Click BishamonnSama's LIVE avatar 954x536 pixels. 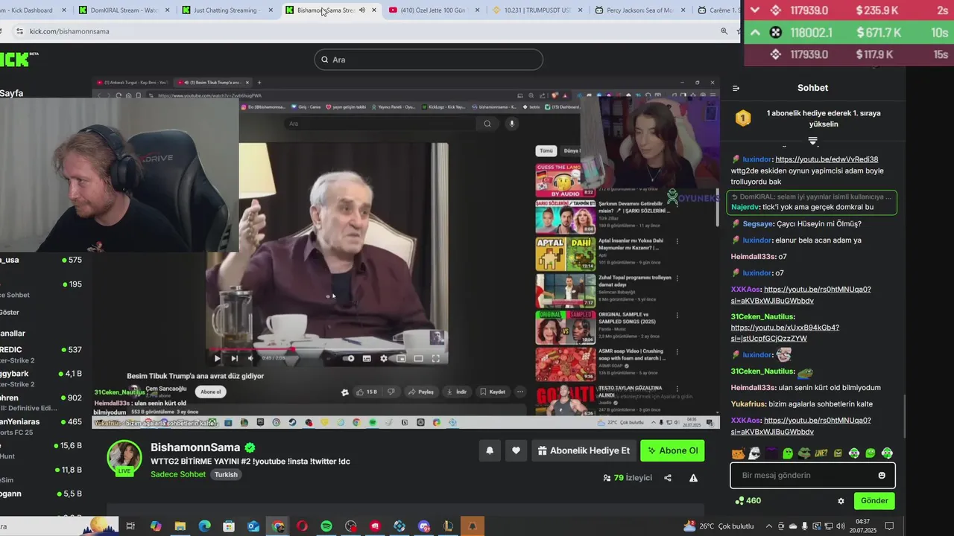124,457
